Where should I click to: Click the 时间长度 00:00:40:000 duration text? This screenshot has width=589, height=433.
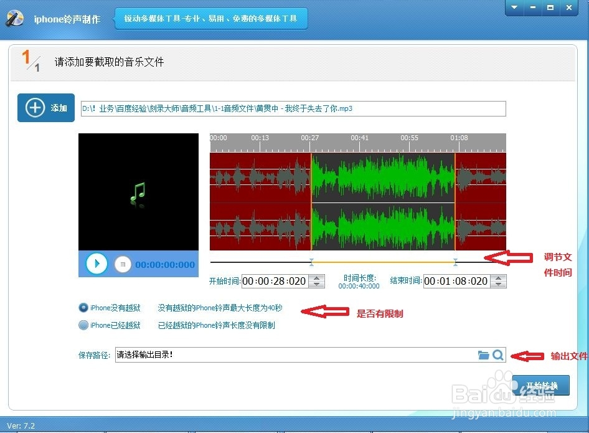pos(359,282)
